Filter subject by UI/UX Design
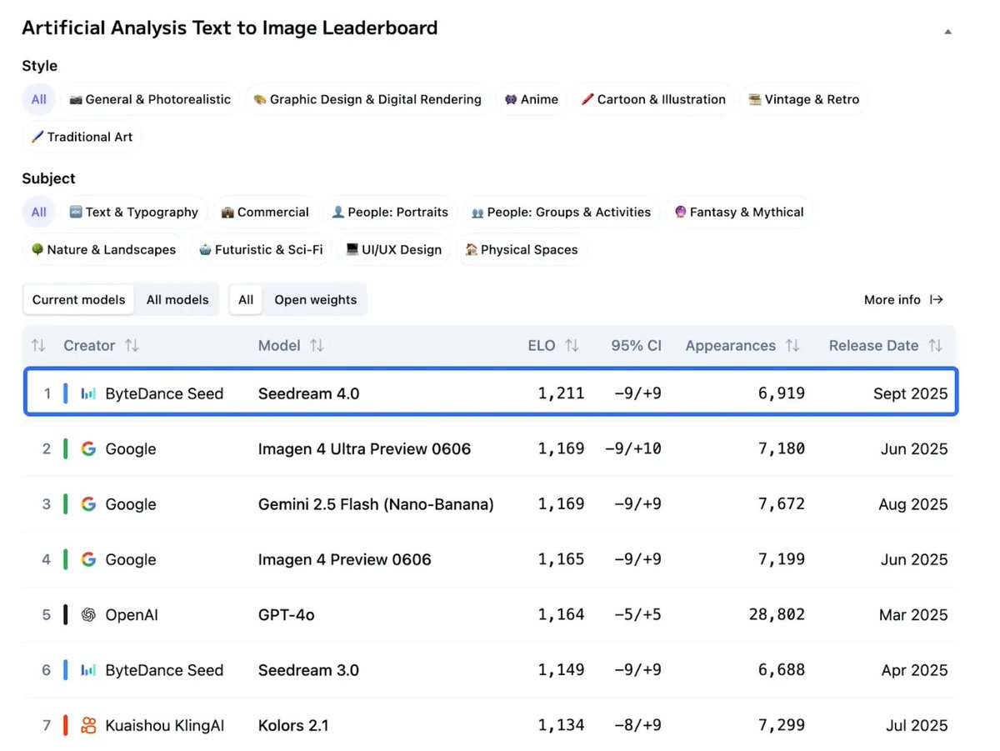Screen dimensions: 1000x751 tap(394, 249)
